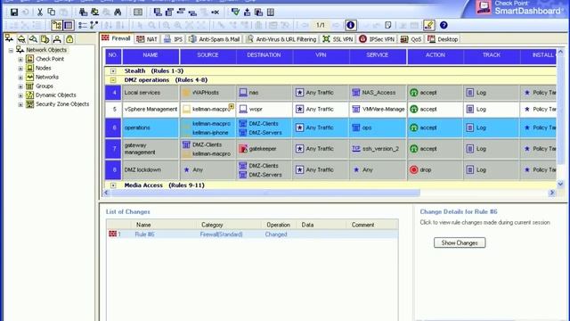Click the Firewall[Standard] category link in changes list
The width and height of the screenshot is (570, 321).
coord(221,235)
